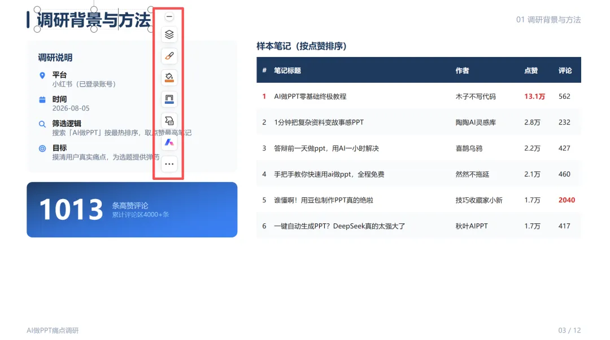Select the AI做PPT零基础终极教程 cell
610x340 pixels.
(310, 96)
